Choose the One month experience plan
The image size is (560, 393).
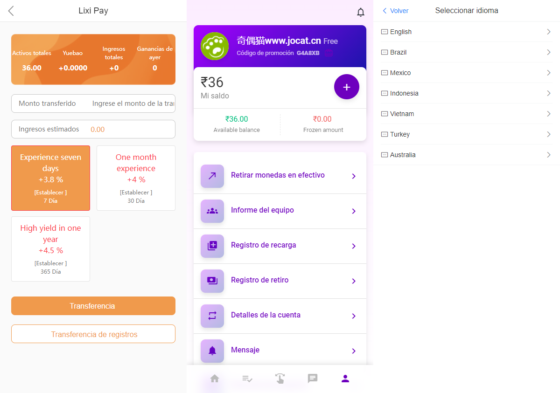pos(136,178)
